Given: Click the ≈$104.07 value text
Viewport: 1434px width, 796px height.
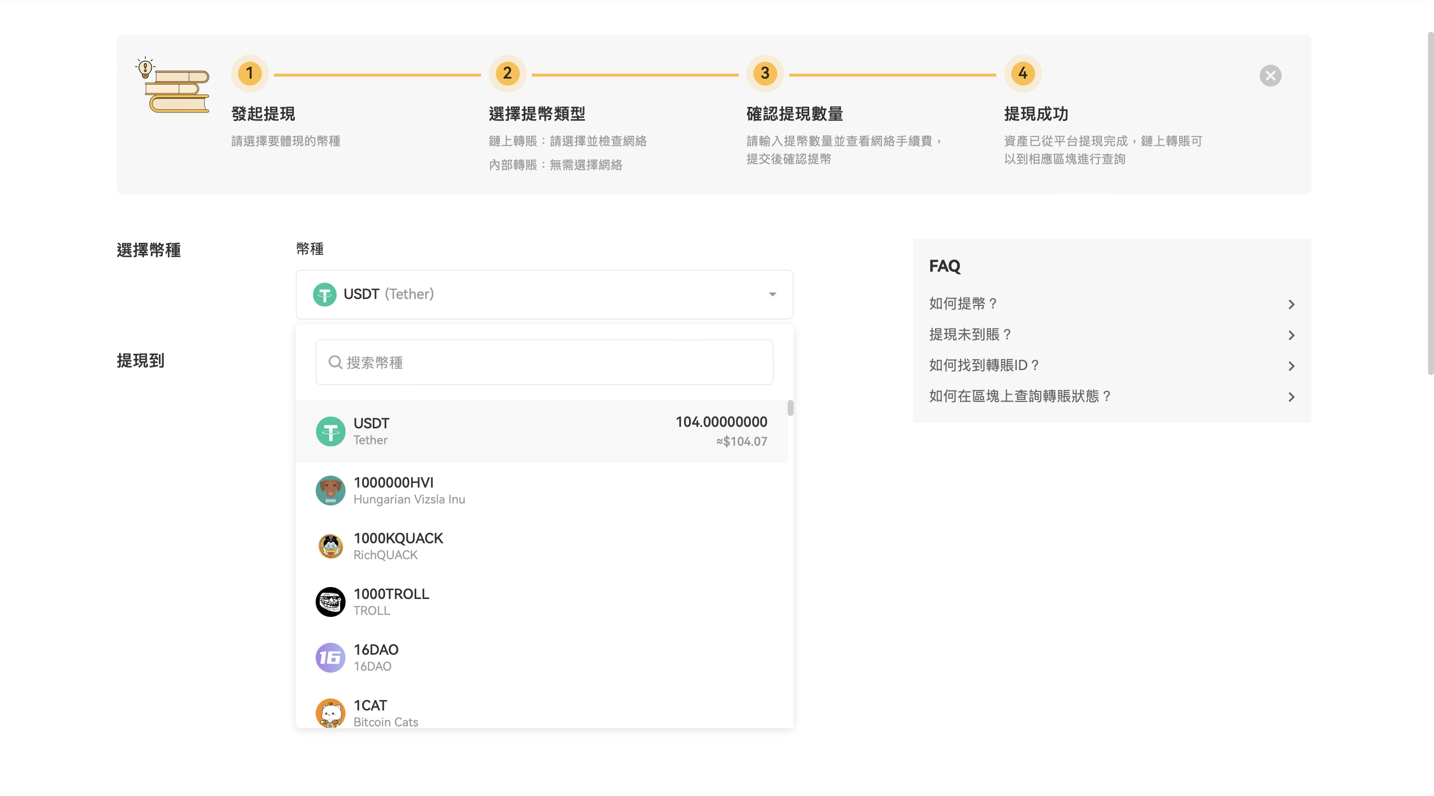Looking at the screenshot, I should pos(741,442).
